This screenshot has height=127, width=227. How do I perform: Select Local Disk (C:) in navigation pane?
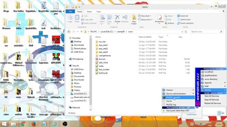(x=80, y=94)
